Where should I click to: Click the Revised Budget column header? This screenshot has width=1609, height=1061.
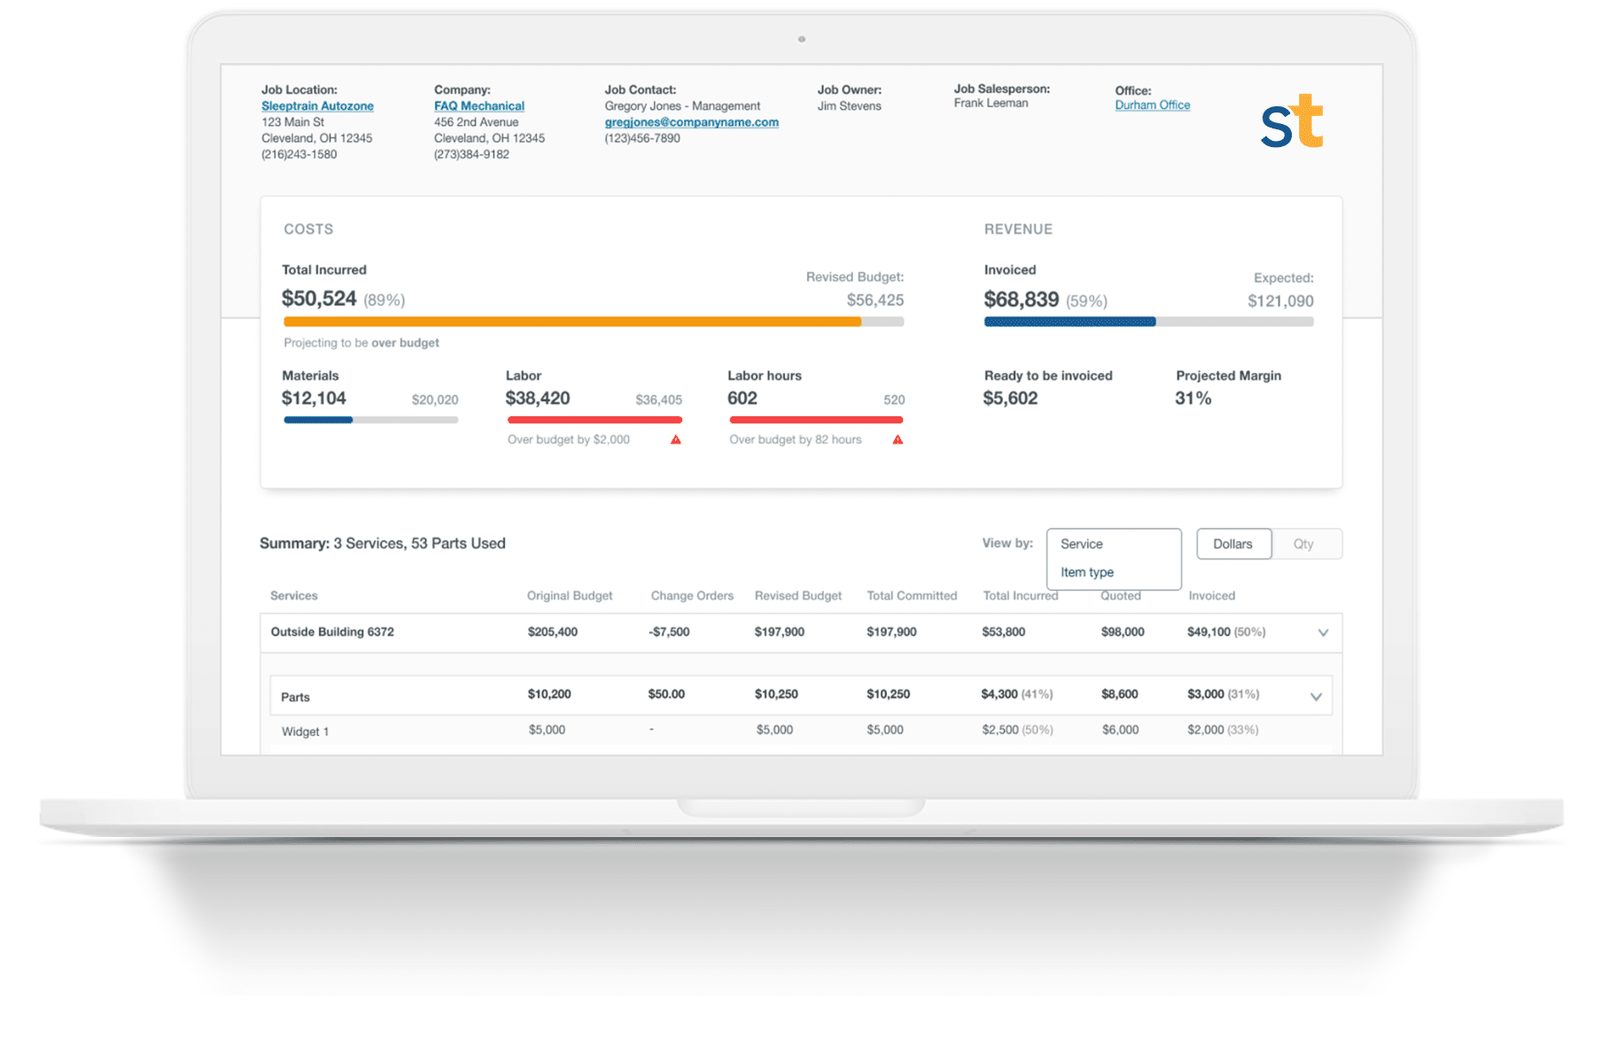[797, 595]
